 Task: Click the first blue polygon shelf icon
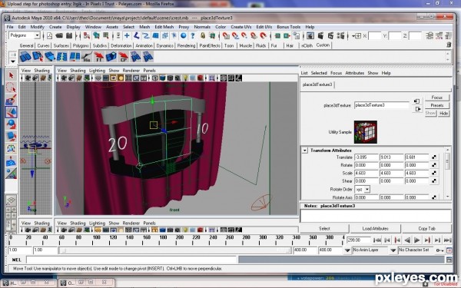(25, 56)
